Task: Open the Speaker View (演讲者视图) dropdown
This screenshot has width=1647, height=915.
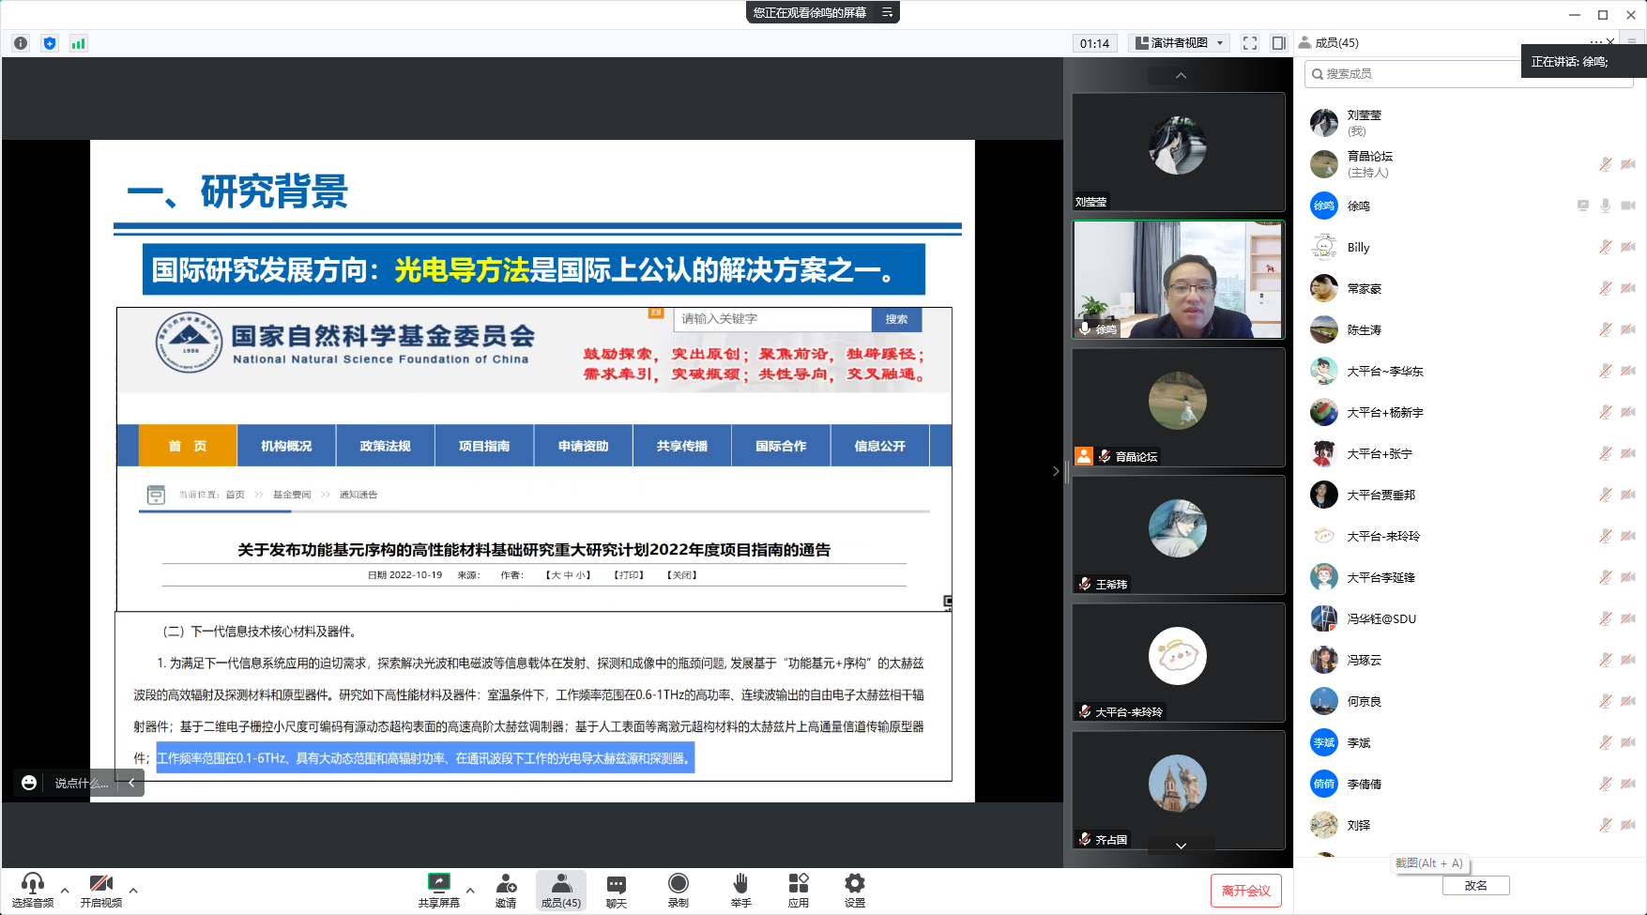Action: 1180,43
